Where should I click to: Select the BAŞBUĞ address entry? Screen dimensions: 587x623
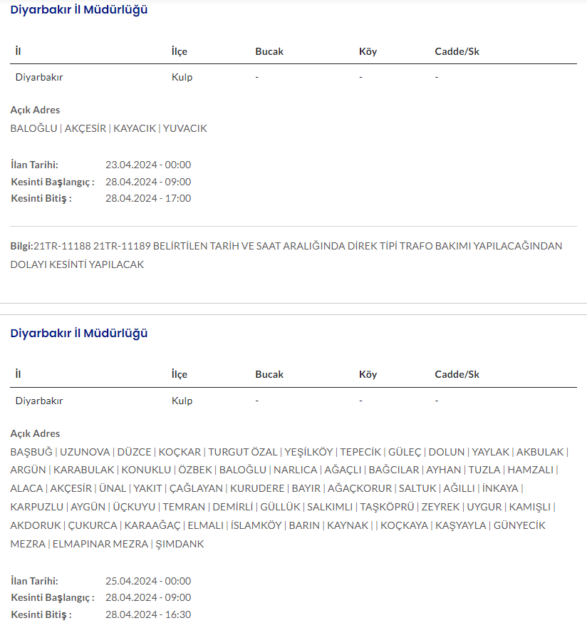point(32,452)
